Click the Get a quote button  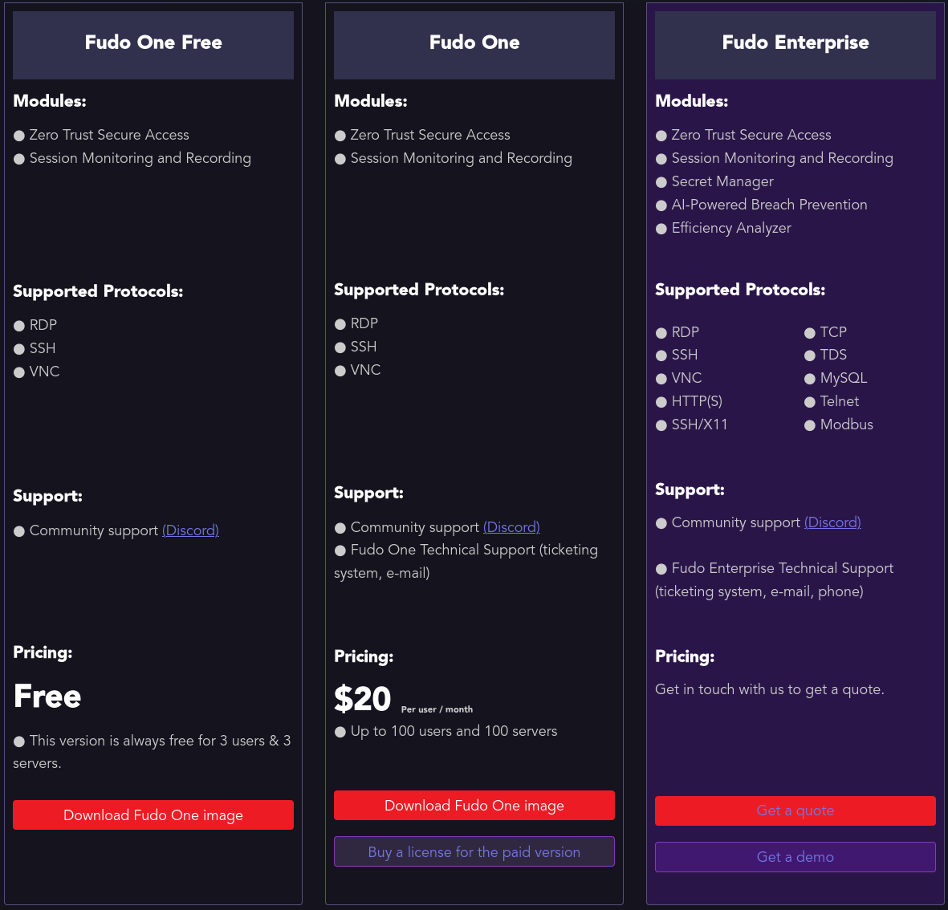click(x=795, y=810)
